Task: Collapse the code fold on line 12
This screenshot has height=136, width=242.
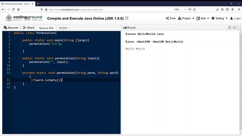Action: (11, 73)
